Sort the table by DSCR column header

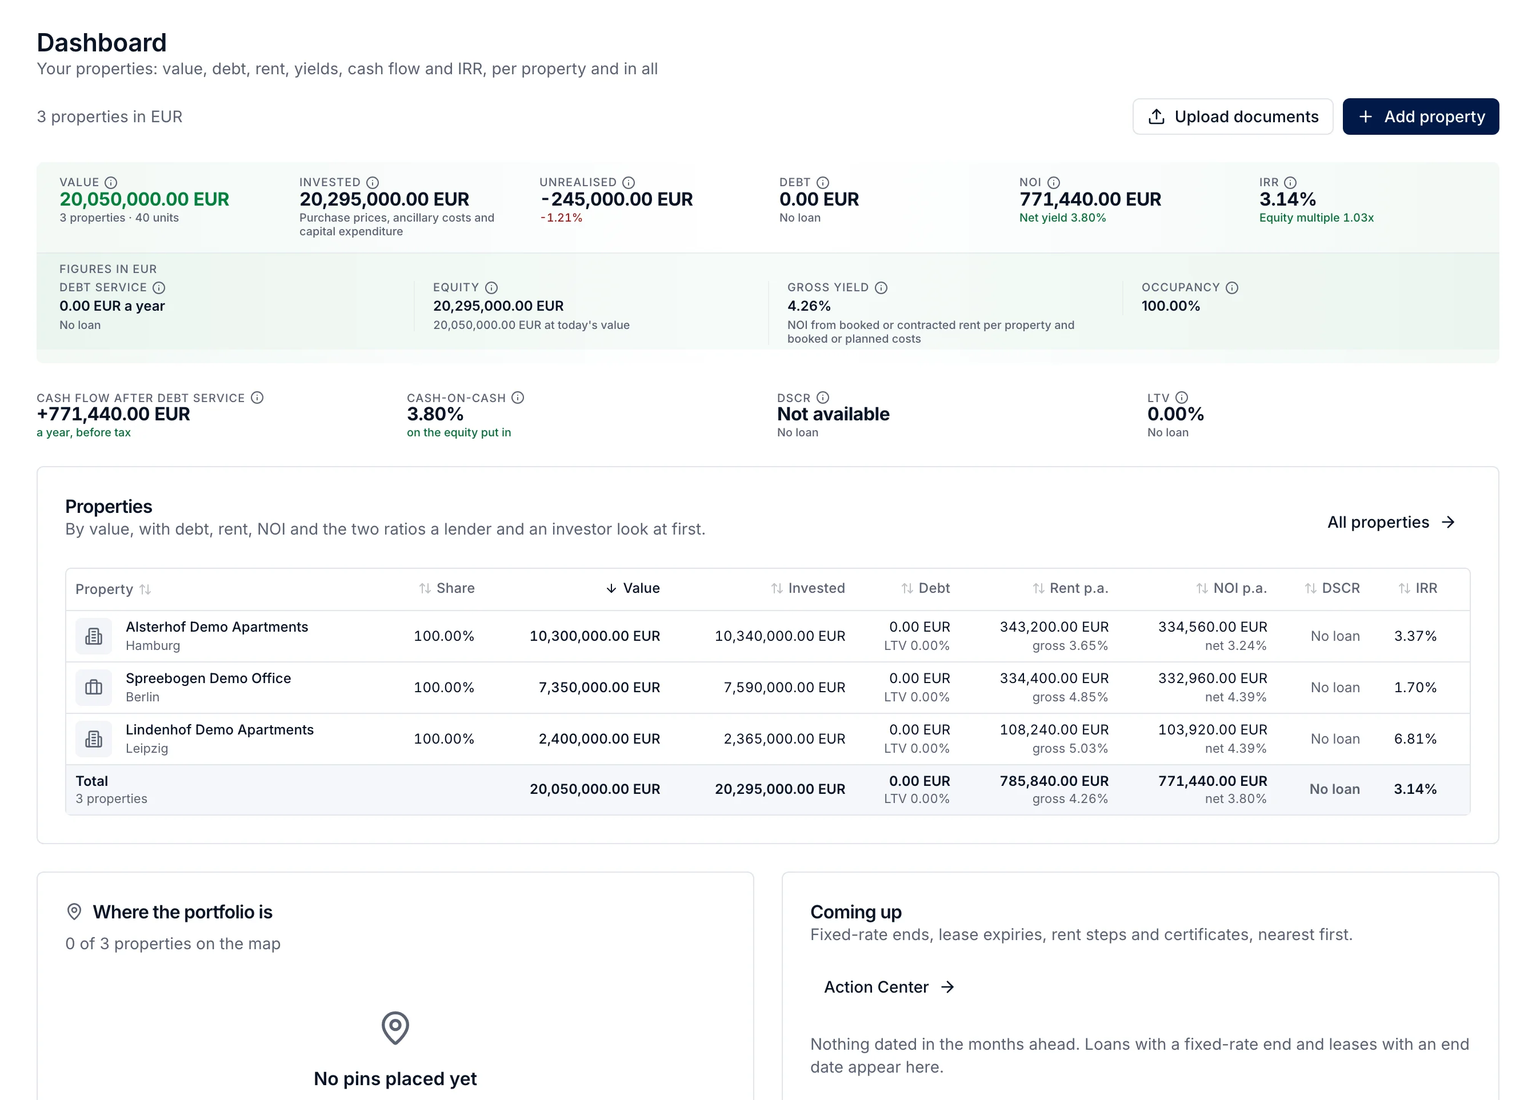point(1332,588)
